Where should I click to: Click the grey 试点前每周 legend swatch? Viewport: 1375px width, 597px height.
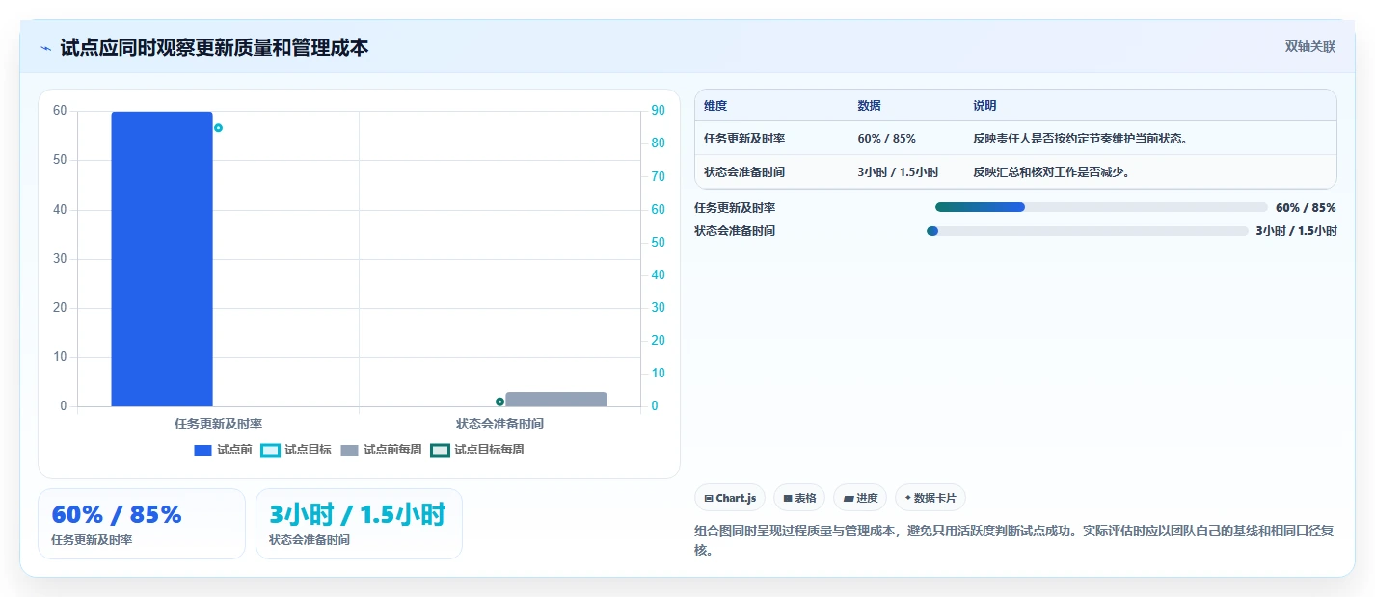[349, 450]
